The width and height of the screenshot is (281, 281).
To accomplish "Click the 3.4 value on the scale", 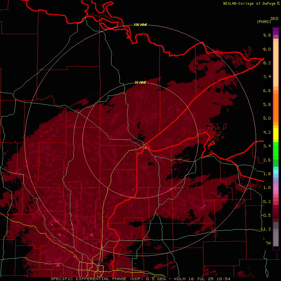I will (267, 146).
